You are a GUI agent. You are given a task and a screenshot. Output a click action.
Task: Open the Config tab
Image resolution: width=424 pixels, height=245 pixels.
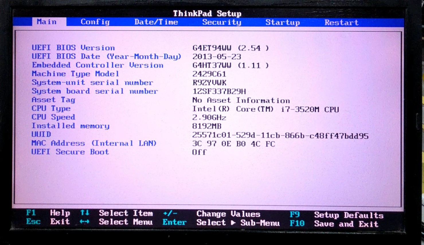point(95,22)
